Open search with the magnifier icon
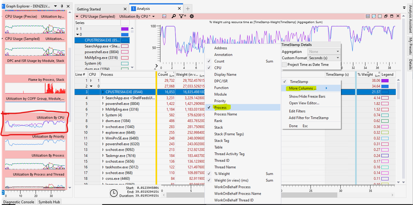 pos(173,16)
